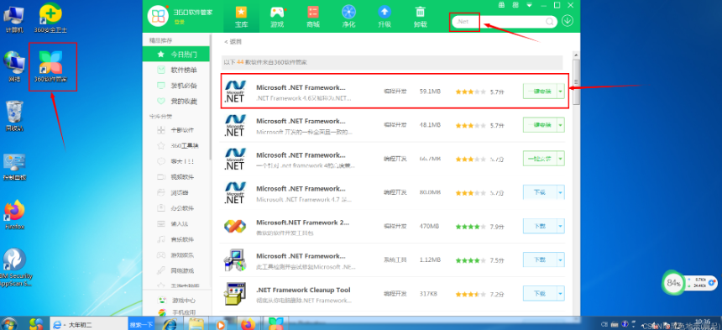
Task: Click 下载 for the 470MB Microsoft.NET Framework 2
Action: [x=540, y=226]
